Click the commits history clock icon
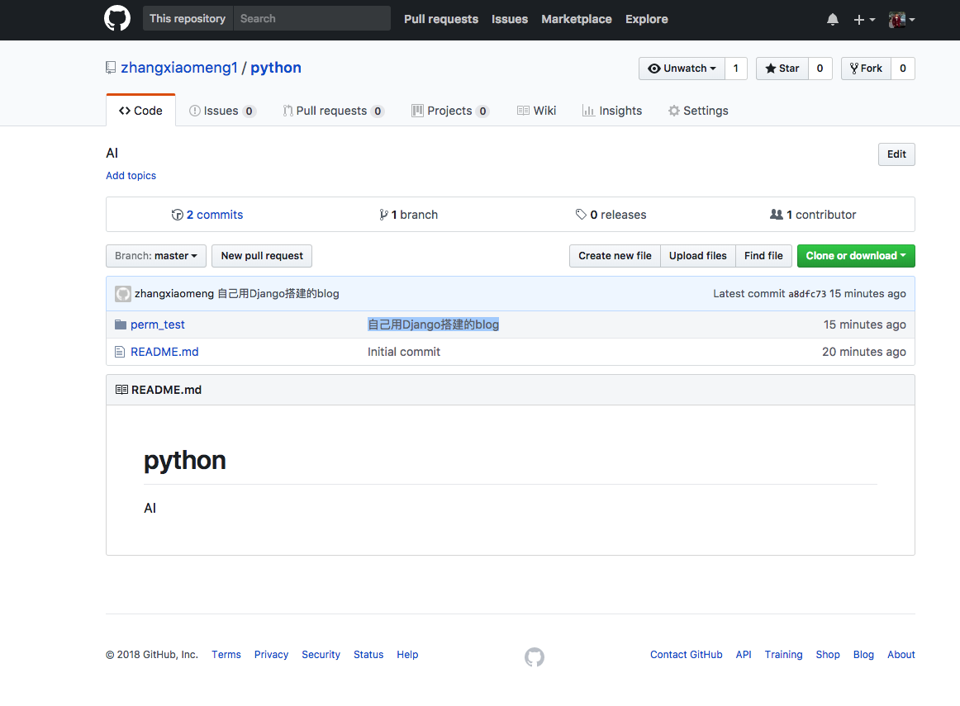The image size is (960, 706). point(178,215)
